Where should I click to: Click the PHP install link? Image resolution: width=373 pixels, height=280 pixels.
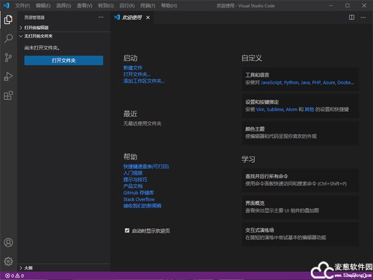tap(316, 83)
